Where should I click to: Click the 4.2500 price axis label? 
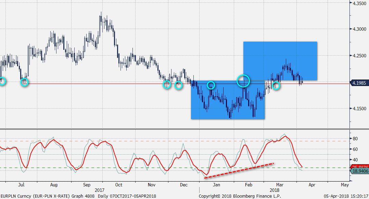tap(359, 56)
